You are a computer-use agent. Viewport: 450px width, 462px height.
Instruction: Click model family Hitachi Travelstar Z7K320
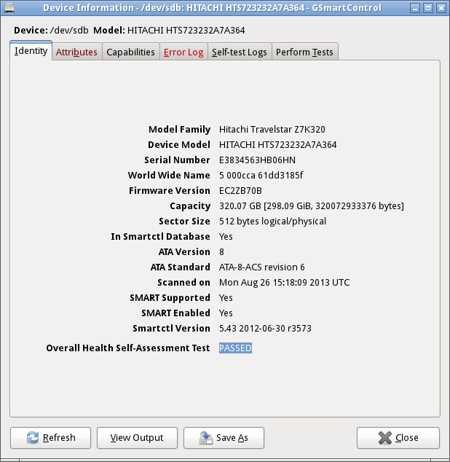click(x=272, y=130)
